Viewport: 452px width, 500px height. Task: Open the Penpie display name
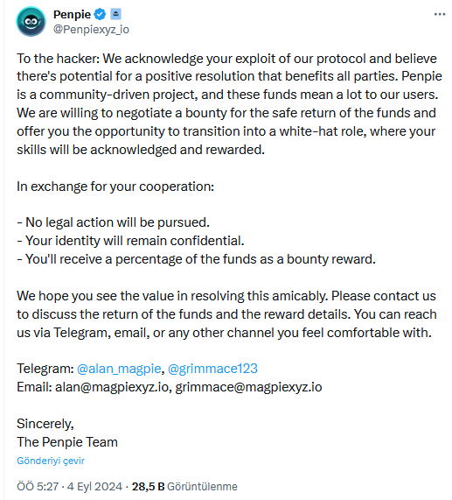pos(72,14)
